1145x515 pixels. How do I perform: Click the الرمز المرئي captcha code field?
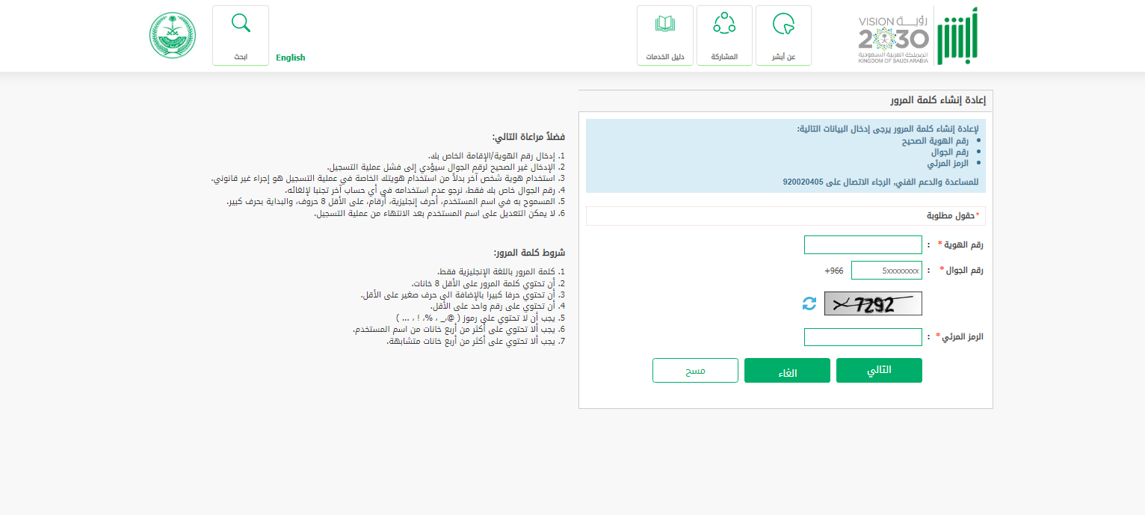point(862,337)
